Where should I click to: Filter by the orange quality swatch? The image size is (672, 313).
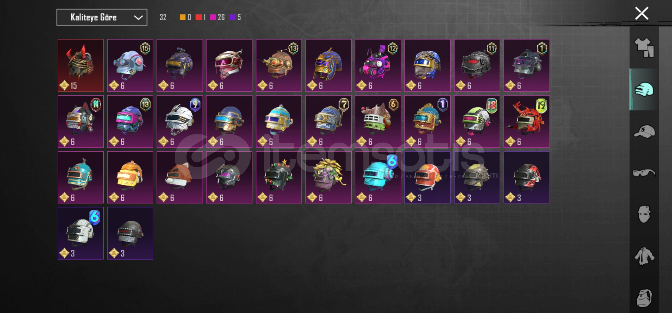[x=183, y=17]
